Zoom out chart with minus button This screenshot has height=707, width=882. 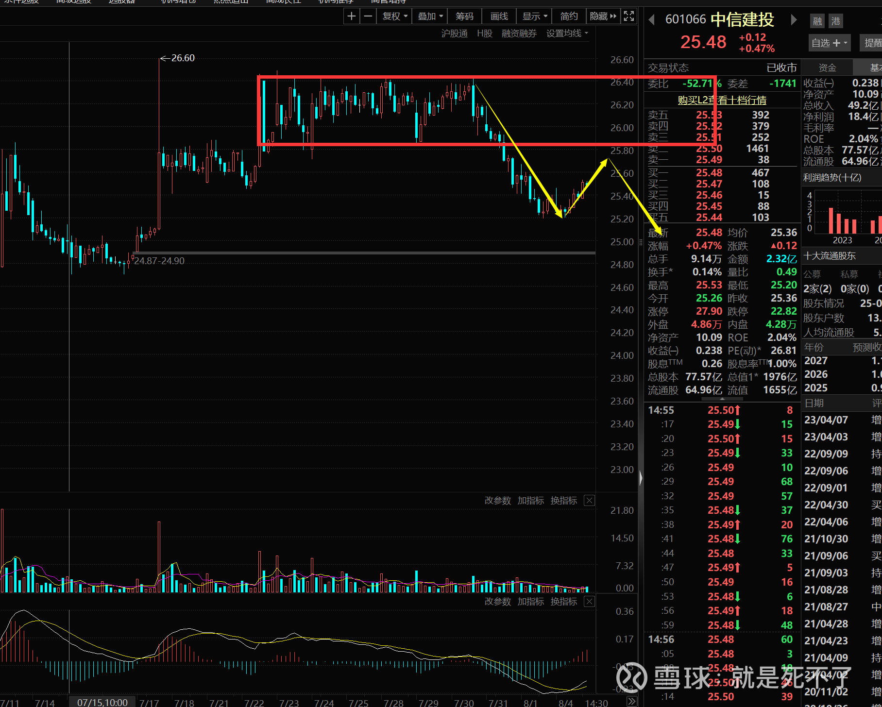coord(368,16)
